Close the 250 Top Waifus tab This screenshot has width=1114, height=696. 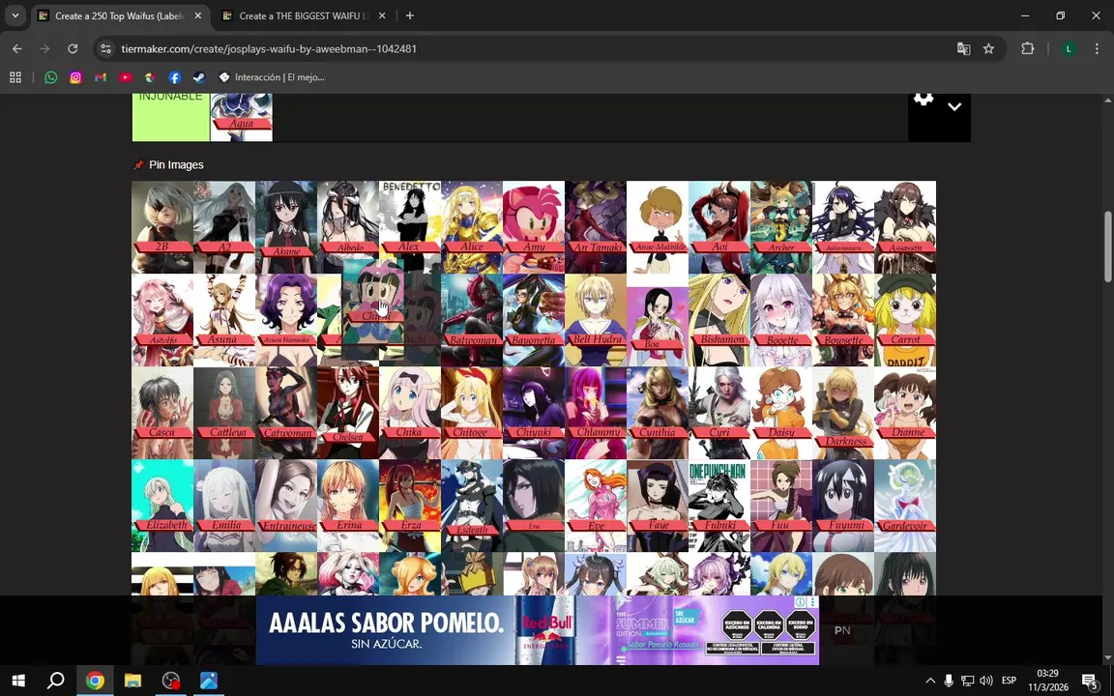pos(197,15)
